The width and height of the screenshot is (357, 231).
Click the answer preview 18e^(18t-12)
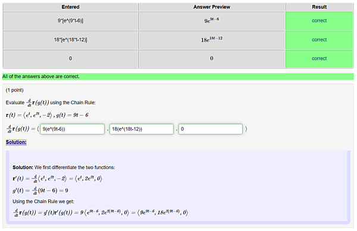(211, 40)
